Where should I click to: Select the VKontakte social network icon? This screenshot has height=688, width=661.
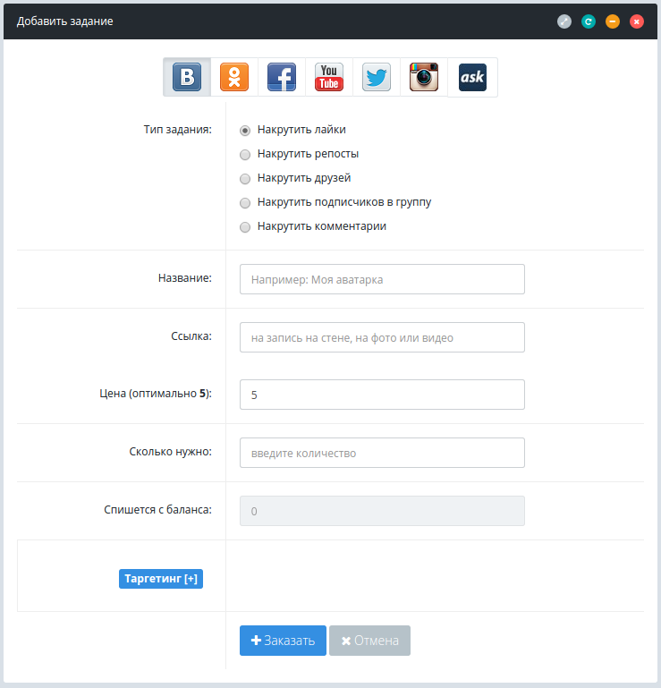[x=187, y=77]
